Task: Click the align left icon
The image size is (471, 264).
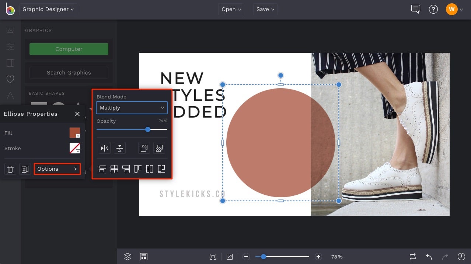Action: 102,169
